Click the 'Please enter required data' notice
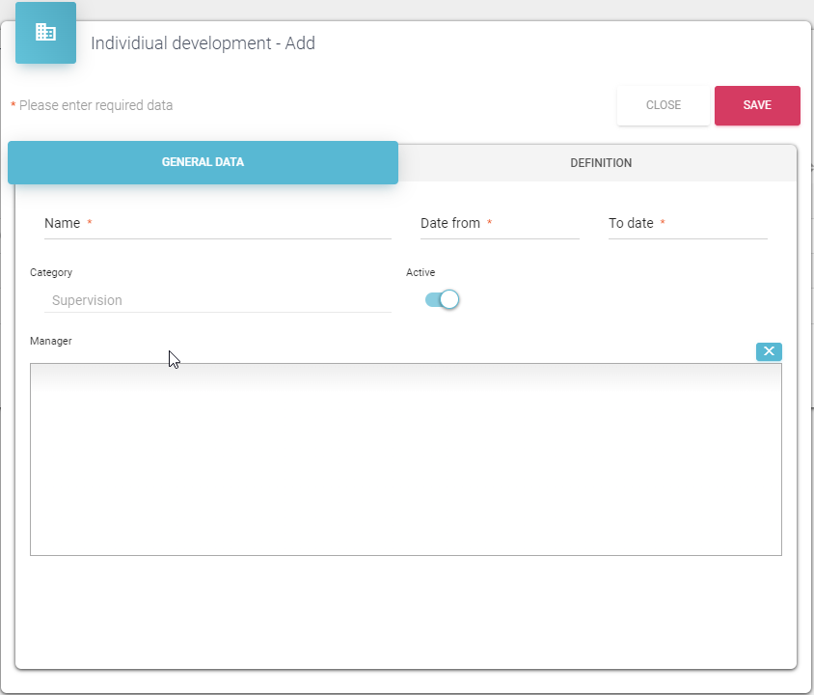Screen dimensions: 814x695 tap(95, 105)
